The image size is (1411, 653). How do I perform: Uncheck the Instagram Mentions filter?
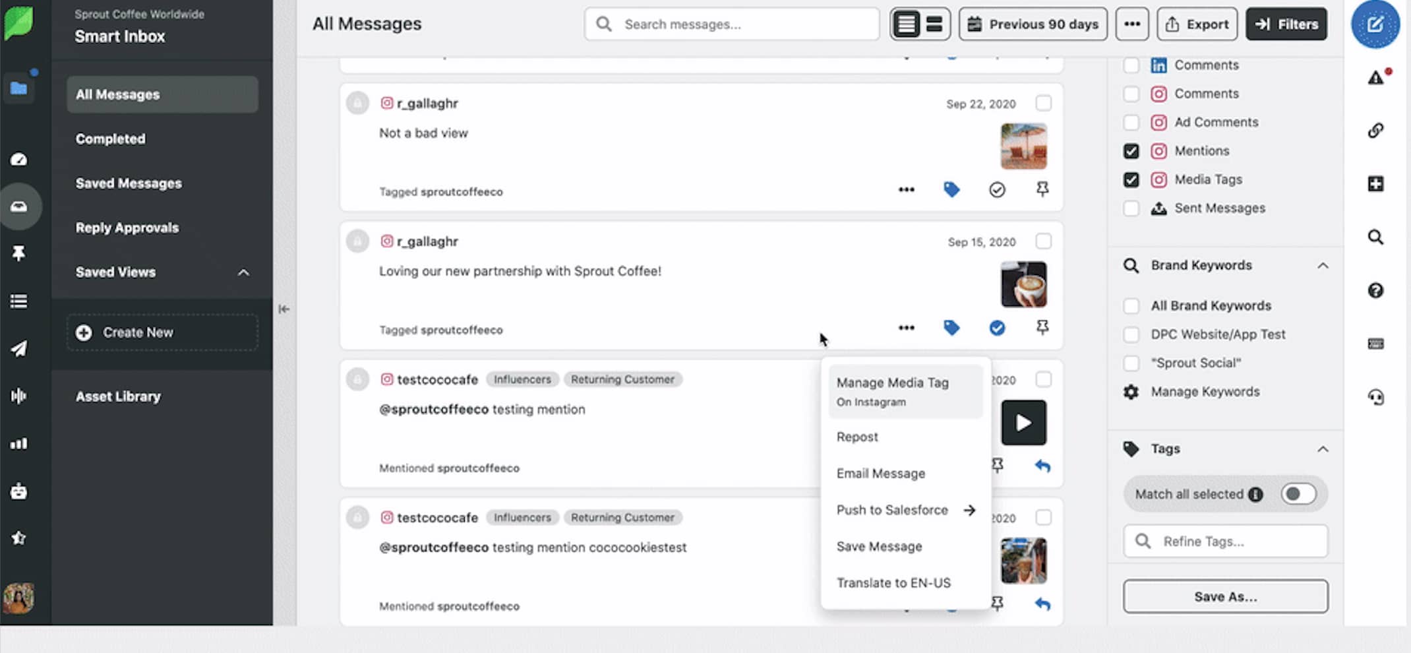click(1131, 151)
